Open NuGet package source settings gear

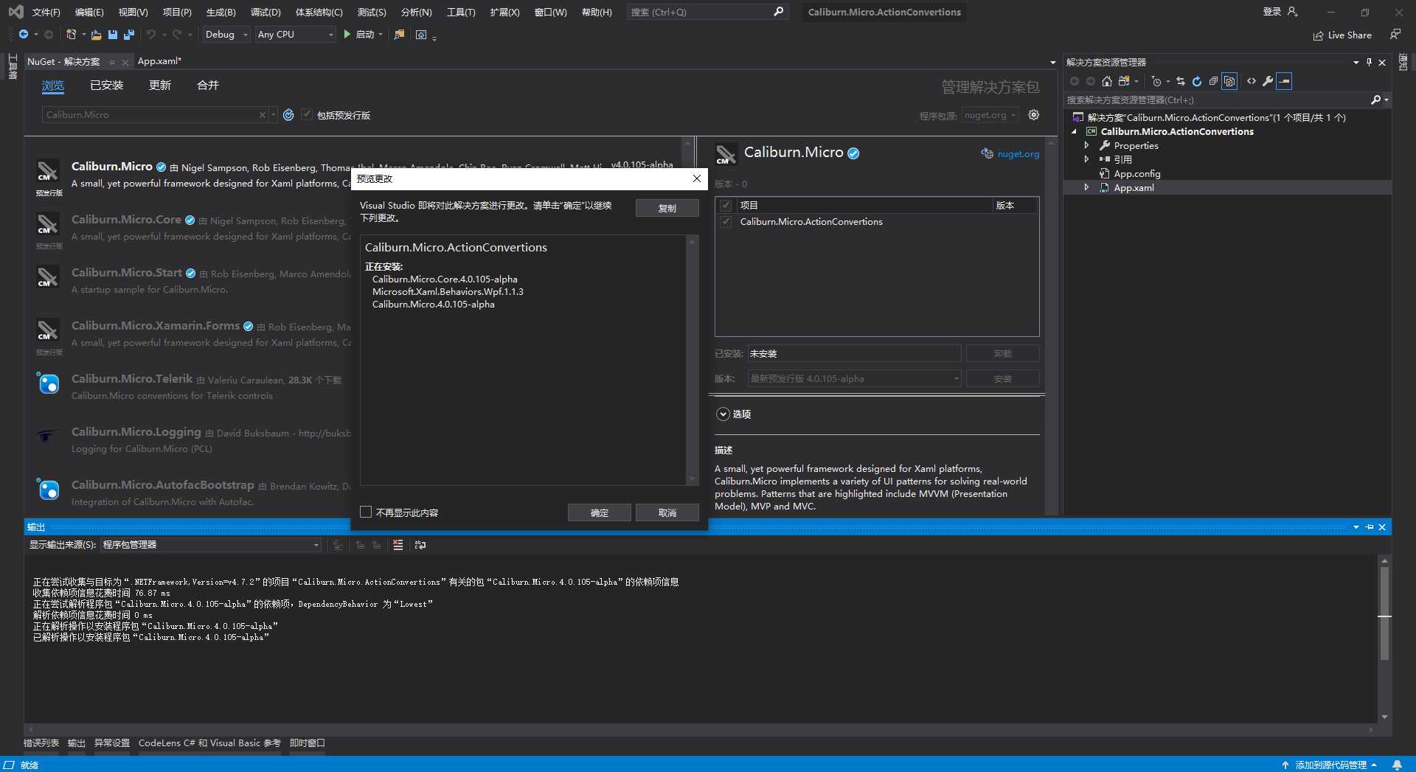click(1034, 115)
